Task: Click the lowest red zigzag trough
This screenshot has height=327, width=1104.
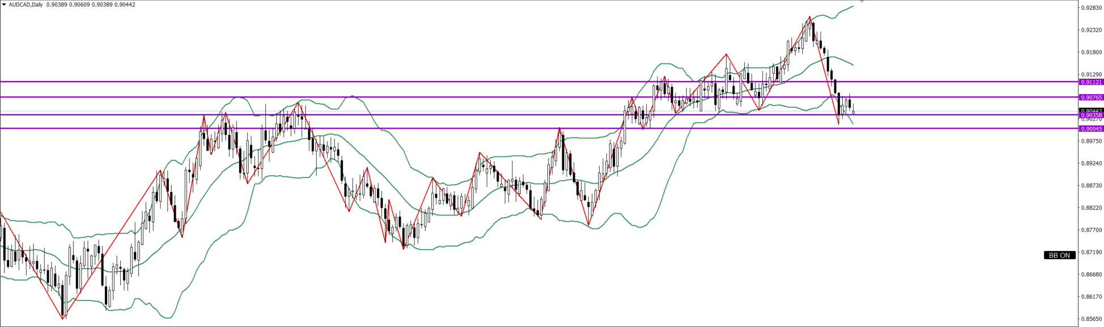Action: point(63,318)
